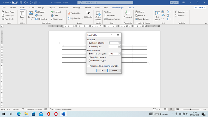The width and height of the screenshot is (208, 117).
Task: Click the table move handle
Action: 61,43
